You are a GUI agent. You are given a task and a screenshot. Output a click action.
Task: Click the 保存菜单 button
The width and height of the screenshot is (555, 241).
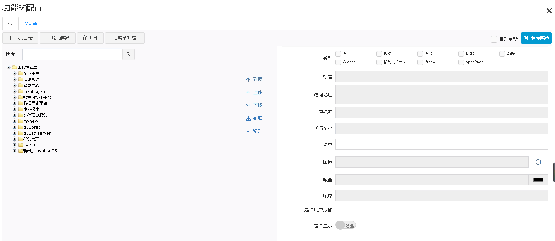536,38
